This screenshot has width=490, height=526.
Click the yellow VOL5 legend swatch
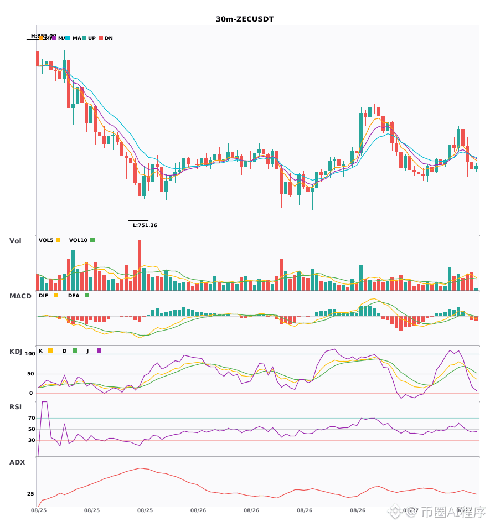(58, 240)
